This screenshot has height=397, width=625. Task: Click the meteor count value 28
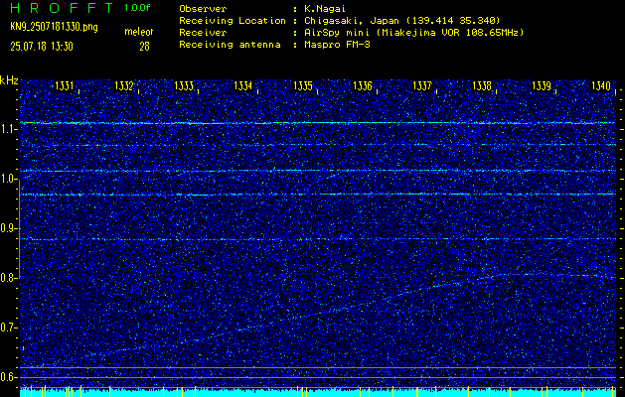point(144,47)
